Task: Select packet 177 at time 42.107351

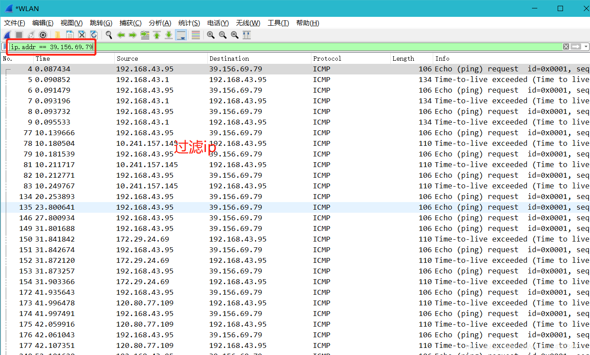Action: 295,346
